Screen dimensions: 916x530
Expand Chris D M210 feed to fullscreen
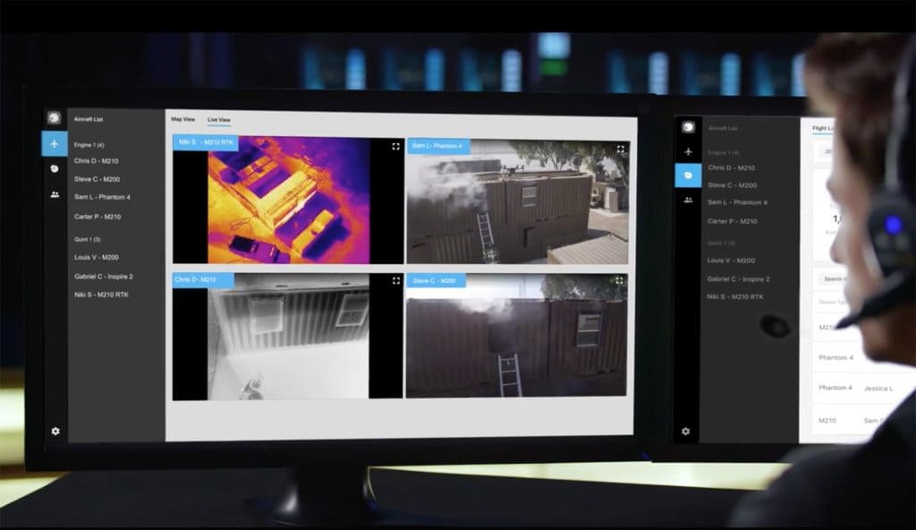click(x=395, y=281)
